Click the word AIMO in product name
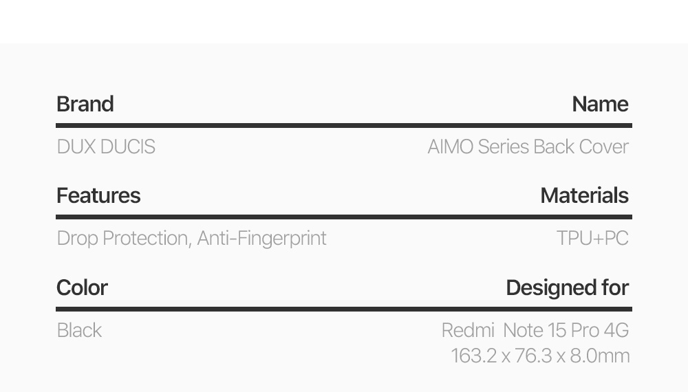This screenshot has width=688, height=392. click(450, 146)
